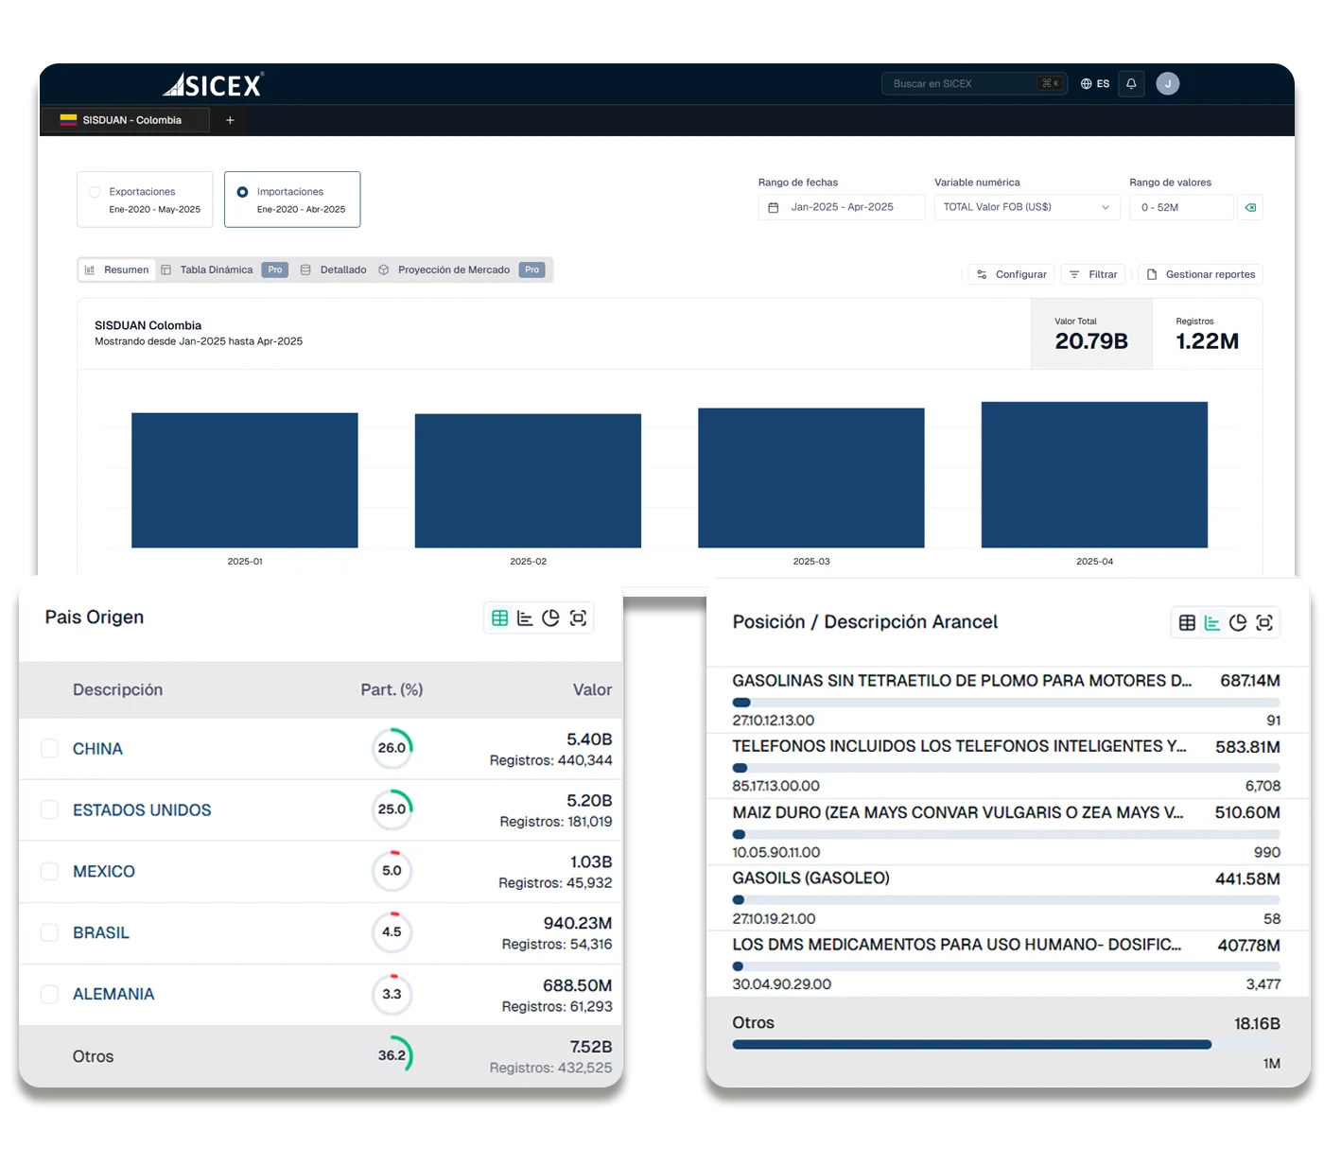Image resolution: width=1324 pixels, height=1165 pixels.
Task: Show Posición Arancel as table view
Action: pyautogui.click(x=1187, y=622)
